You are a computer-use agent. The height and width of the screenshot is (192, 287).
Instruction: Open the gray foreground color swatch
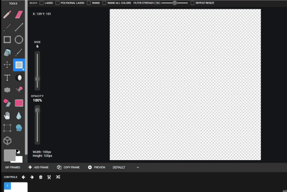(10, 155)
